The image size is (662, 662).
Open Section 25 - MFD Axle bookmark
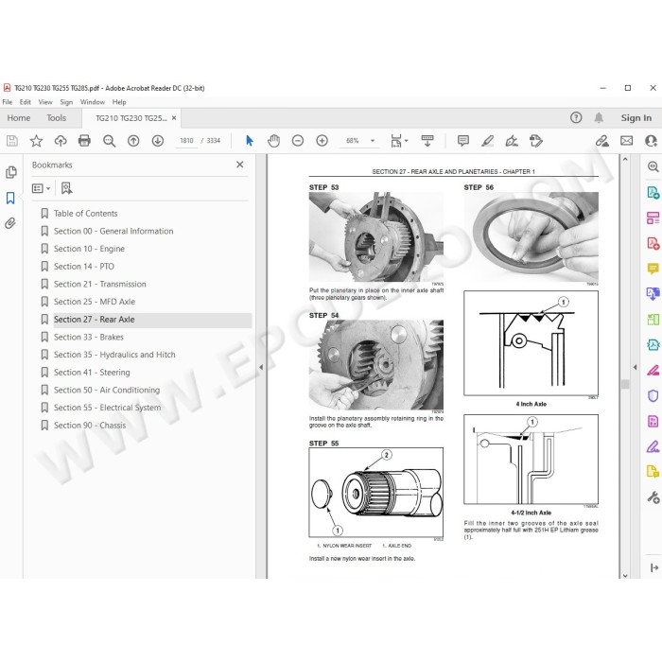click(95, 302)
